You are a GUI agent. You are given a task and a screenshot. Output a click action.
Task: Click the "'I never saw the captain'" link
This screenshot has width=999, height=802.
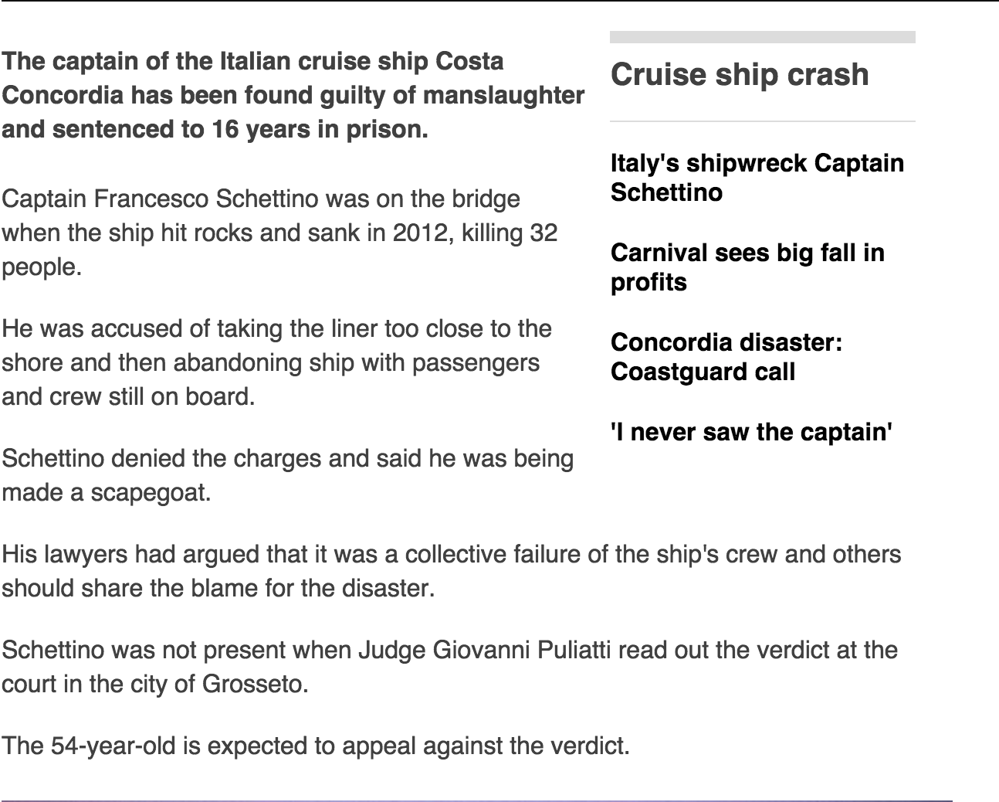pos(750,431)
